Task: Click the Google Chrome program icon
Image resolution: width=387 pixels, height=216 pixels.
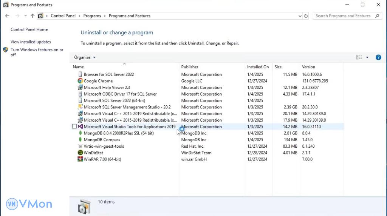Action: (80, 81)
